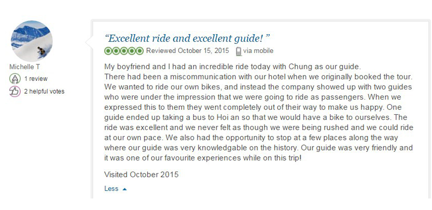Click the "Visited October 2015" text

141,174
